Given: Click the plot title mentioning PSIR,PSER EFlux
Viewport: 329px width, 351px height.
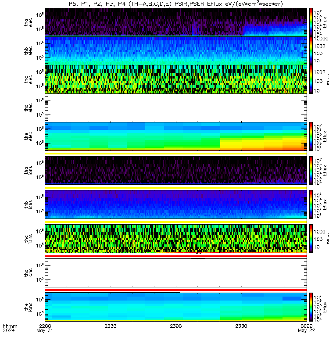Looking at the screenshot, I should point(176,4).
